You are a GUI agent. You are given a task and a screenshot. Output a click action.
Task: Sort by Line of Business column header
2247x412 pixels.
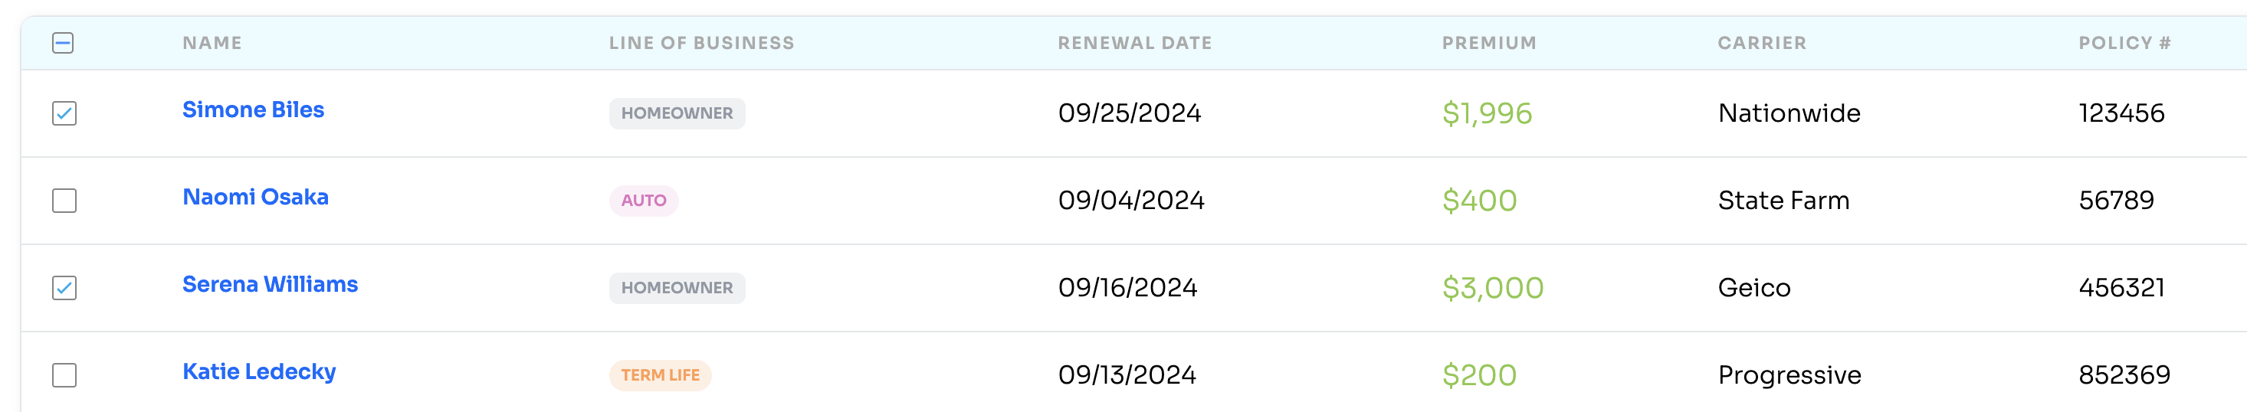[x=701, y=43]
